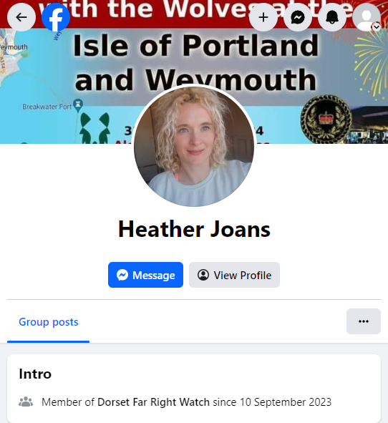The width and height of the screenshot is (388, 423).
Task: Click the Messenger icon inside Message button
Action: (x=122, y=275)
